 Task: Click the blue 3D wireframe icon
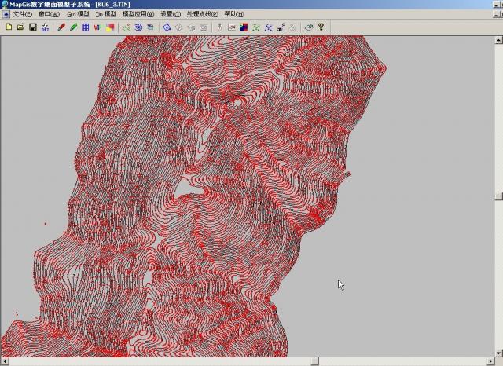point(167,27)
